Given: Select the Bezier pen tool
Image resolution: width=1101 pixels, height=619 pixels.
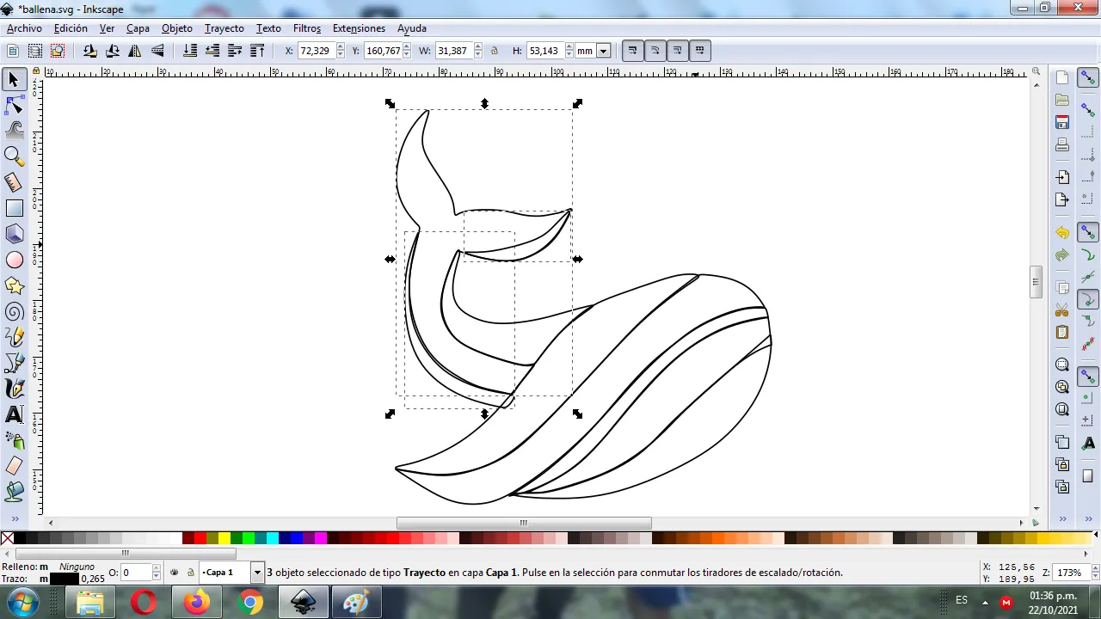Looking at the screenshot, I should click(14, 363).
